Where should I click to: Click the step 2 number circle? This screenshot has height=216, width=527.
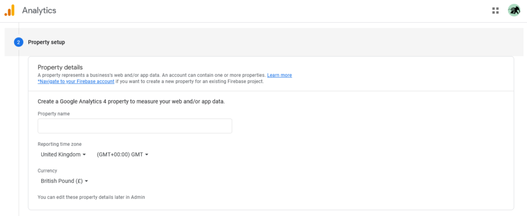[19, 42]
